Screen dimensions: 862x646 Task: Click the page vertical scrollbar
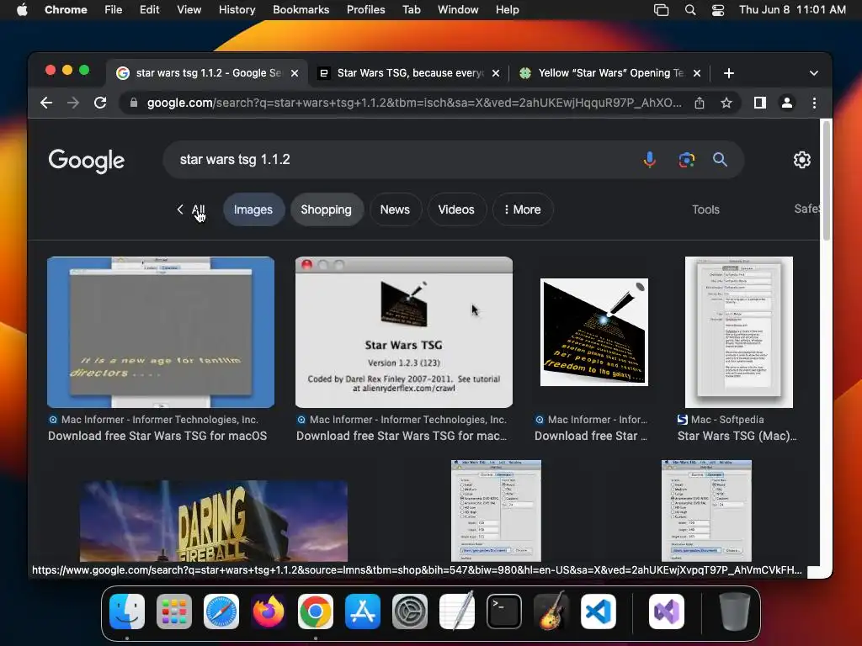point(827,180)
